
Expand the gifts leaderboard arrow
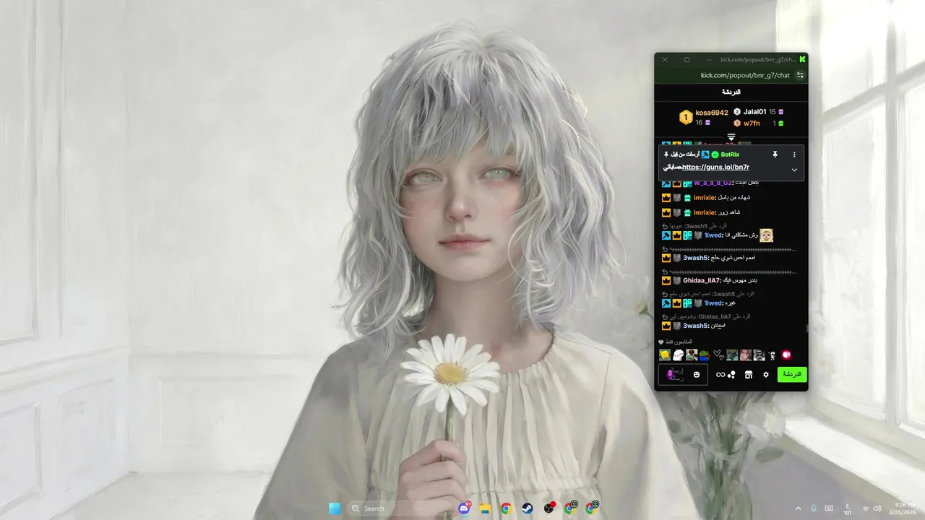731,136
